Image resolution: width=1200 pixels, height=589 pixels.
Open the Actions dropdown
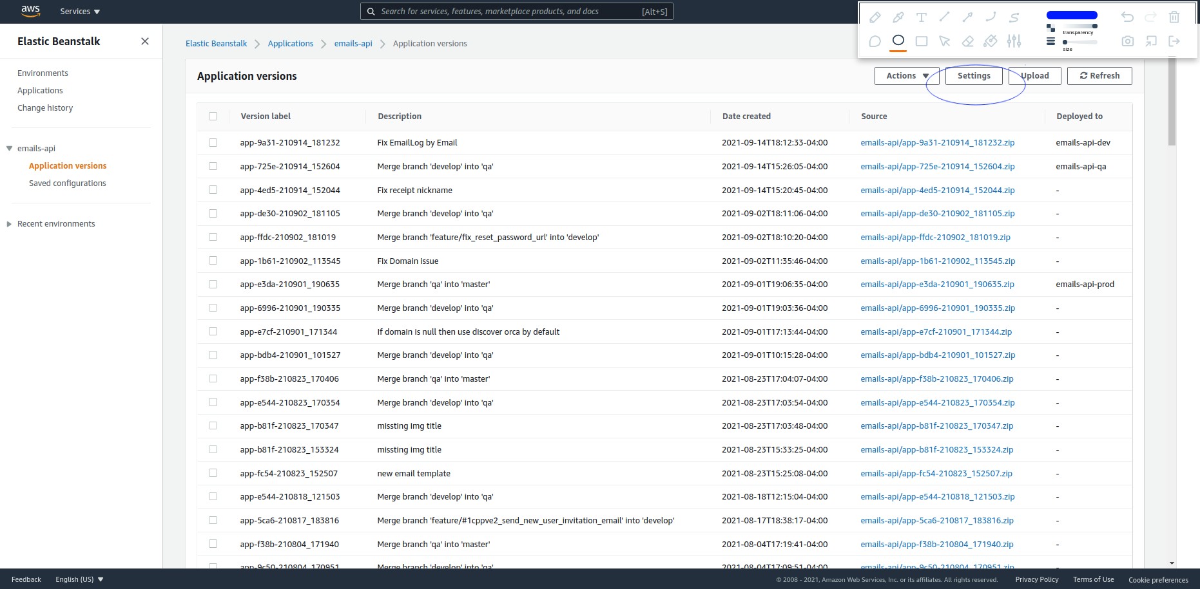pos(907,76)
